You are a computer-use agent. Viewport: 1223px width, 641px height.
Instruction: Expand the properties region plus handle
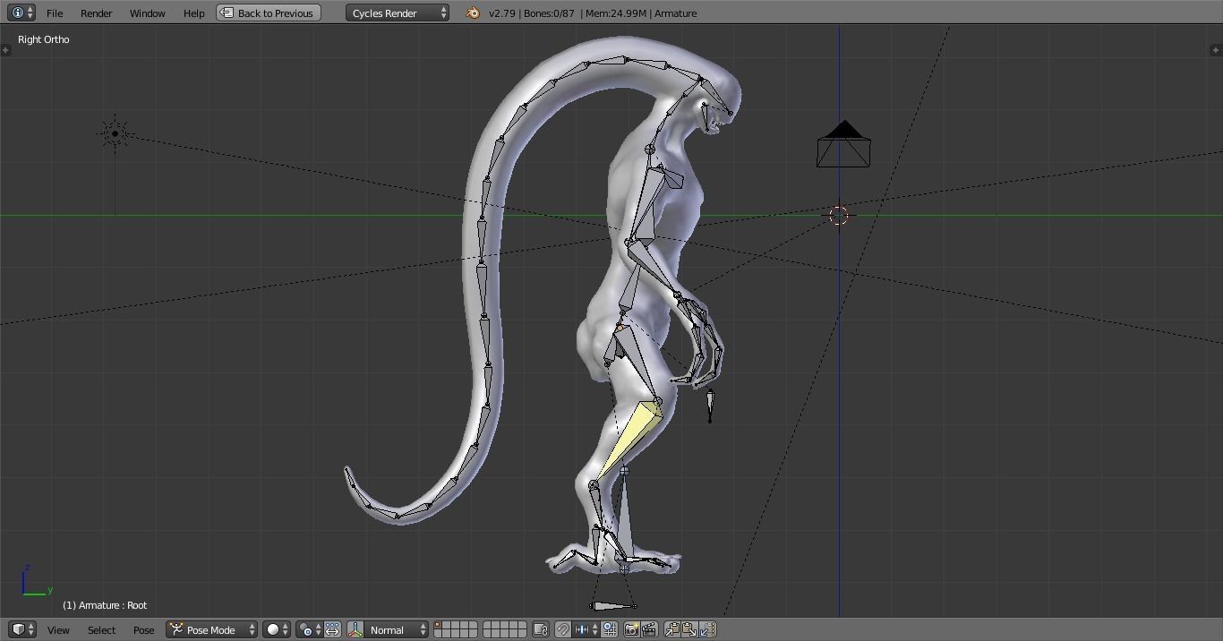pos(1216,50)
